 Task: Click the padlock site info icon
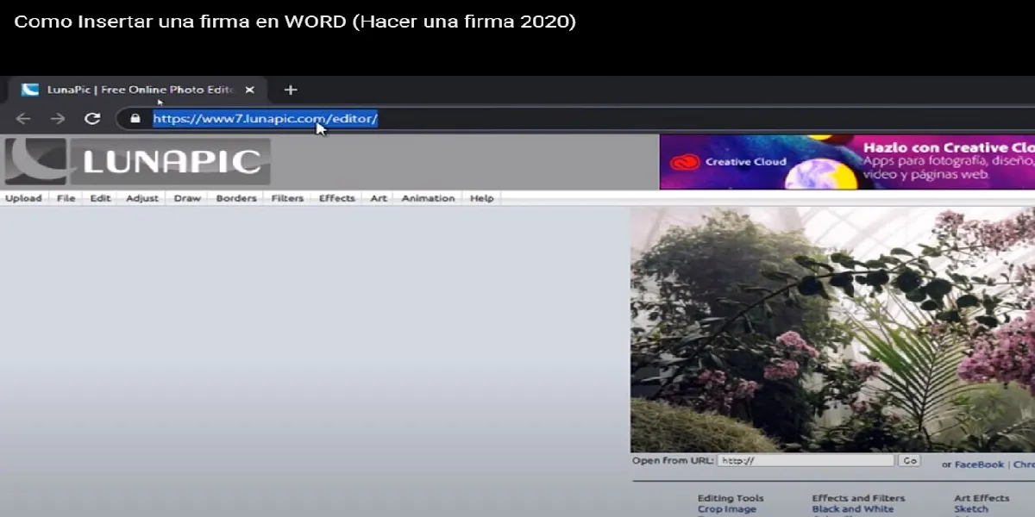coord(134,119)
